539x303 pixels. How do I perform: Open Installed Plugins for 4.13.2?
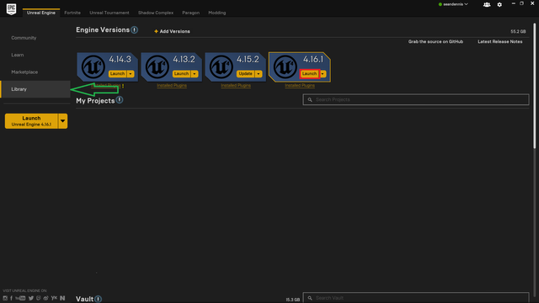tap(172, 86)
